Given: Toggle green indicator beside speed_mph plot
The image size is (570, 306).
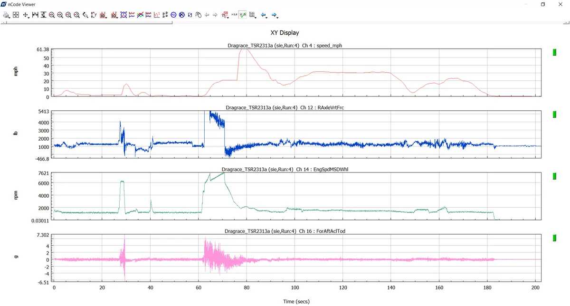Looking at the screenshot, I should (x=554, y=52).
